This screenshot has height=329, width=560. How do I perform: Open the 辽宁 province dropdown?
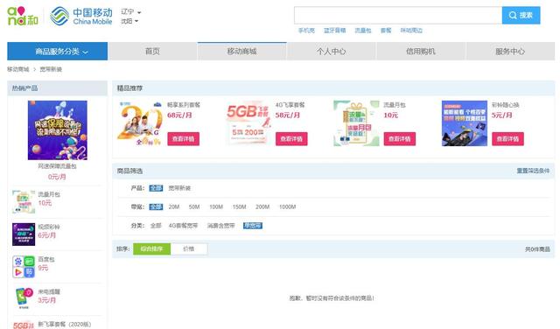click(130, 12)
